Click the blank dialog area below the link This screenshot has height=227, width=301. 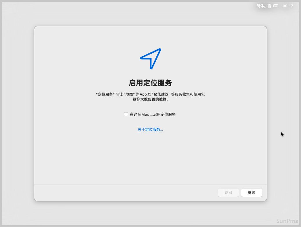150,157
